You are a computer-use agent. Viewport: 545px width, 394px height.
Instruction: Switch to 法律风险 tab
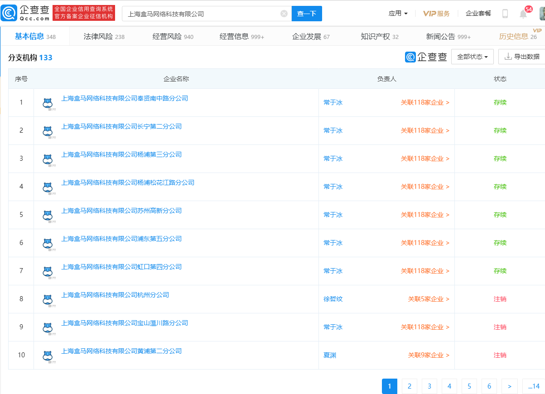coord(104,37)
